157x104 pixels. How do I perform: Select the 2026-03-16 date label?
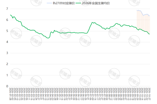point(31,94)
